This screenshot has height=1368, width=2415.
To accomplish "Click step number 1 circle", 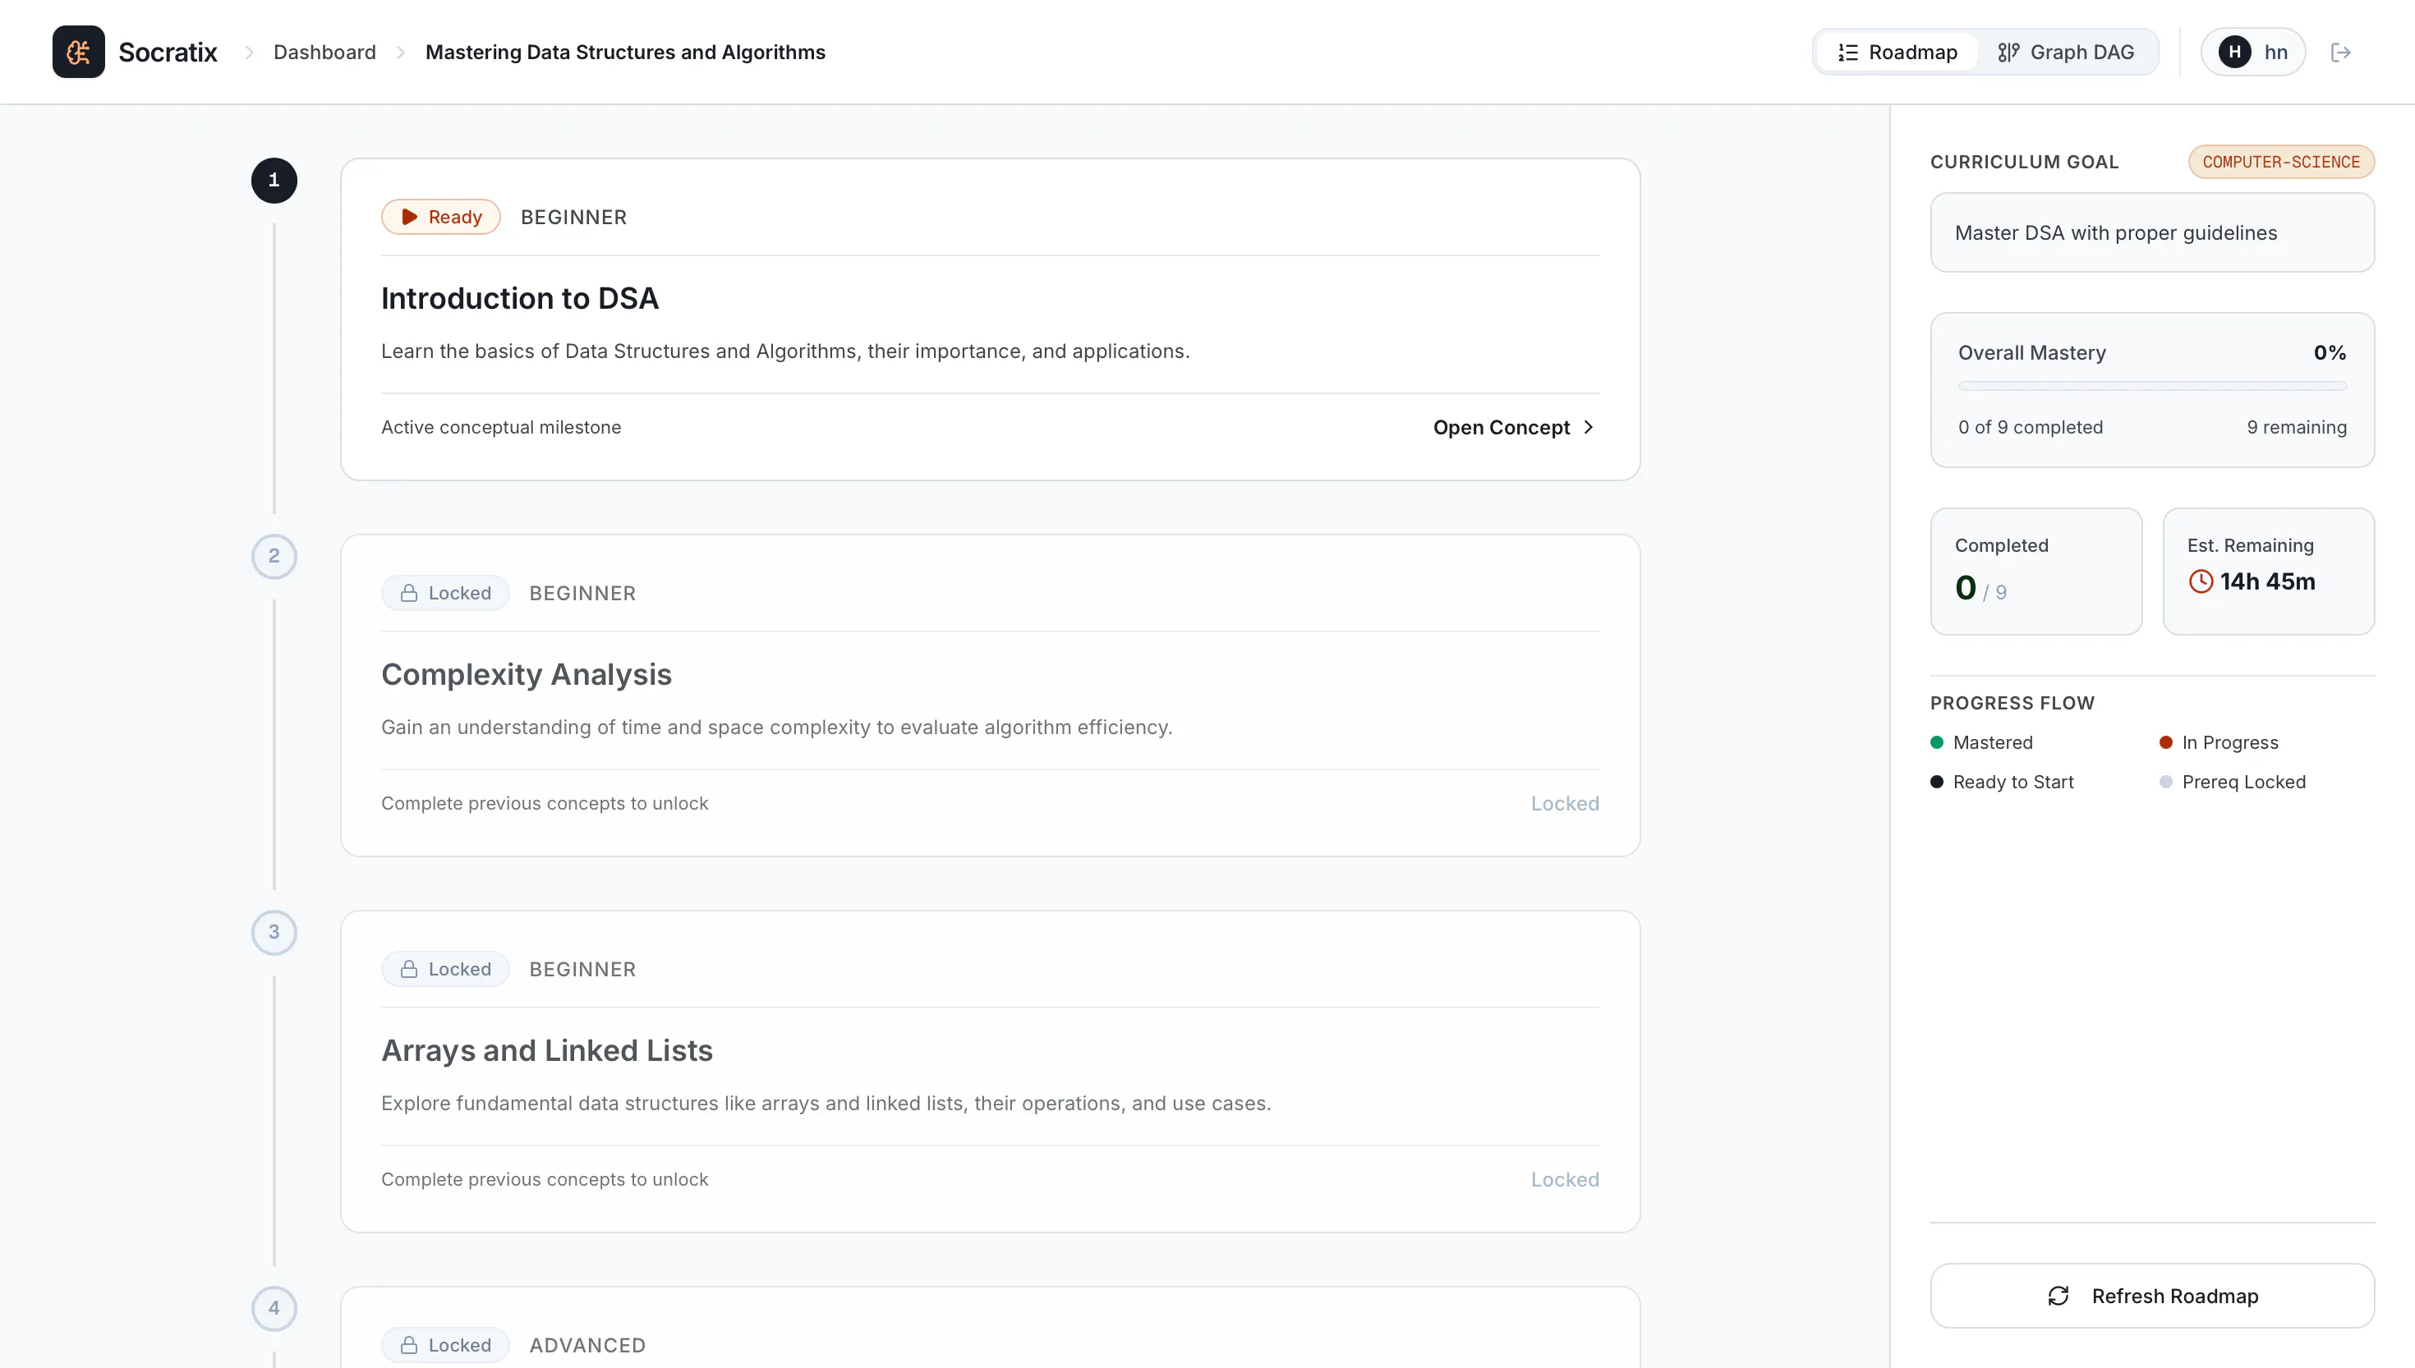I will tap(274, 181).
